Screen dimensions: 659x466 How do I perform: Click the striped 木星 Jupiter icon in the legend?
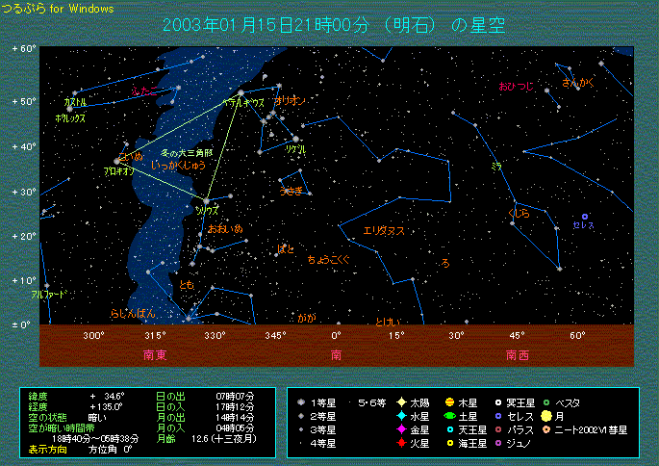449,402
